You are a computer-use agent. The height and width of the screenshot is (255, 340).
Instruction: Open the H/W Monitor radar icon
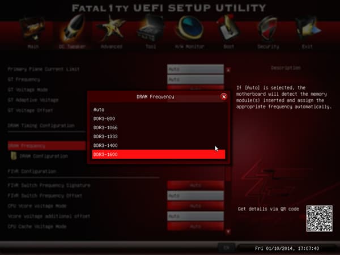[x=190, y=28]
